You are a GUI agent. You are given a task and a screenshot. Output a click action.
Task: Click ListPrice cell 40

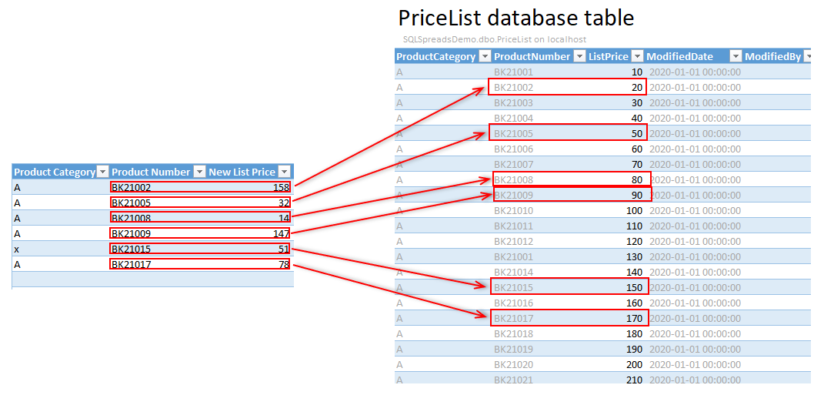click(637, 118)
